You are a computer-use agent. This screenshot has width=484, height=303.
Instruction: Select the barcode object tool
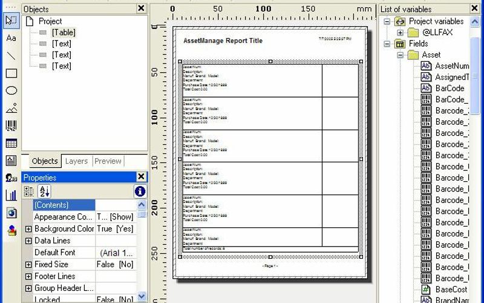click(11, 126)
